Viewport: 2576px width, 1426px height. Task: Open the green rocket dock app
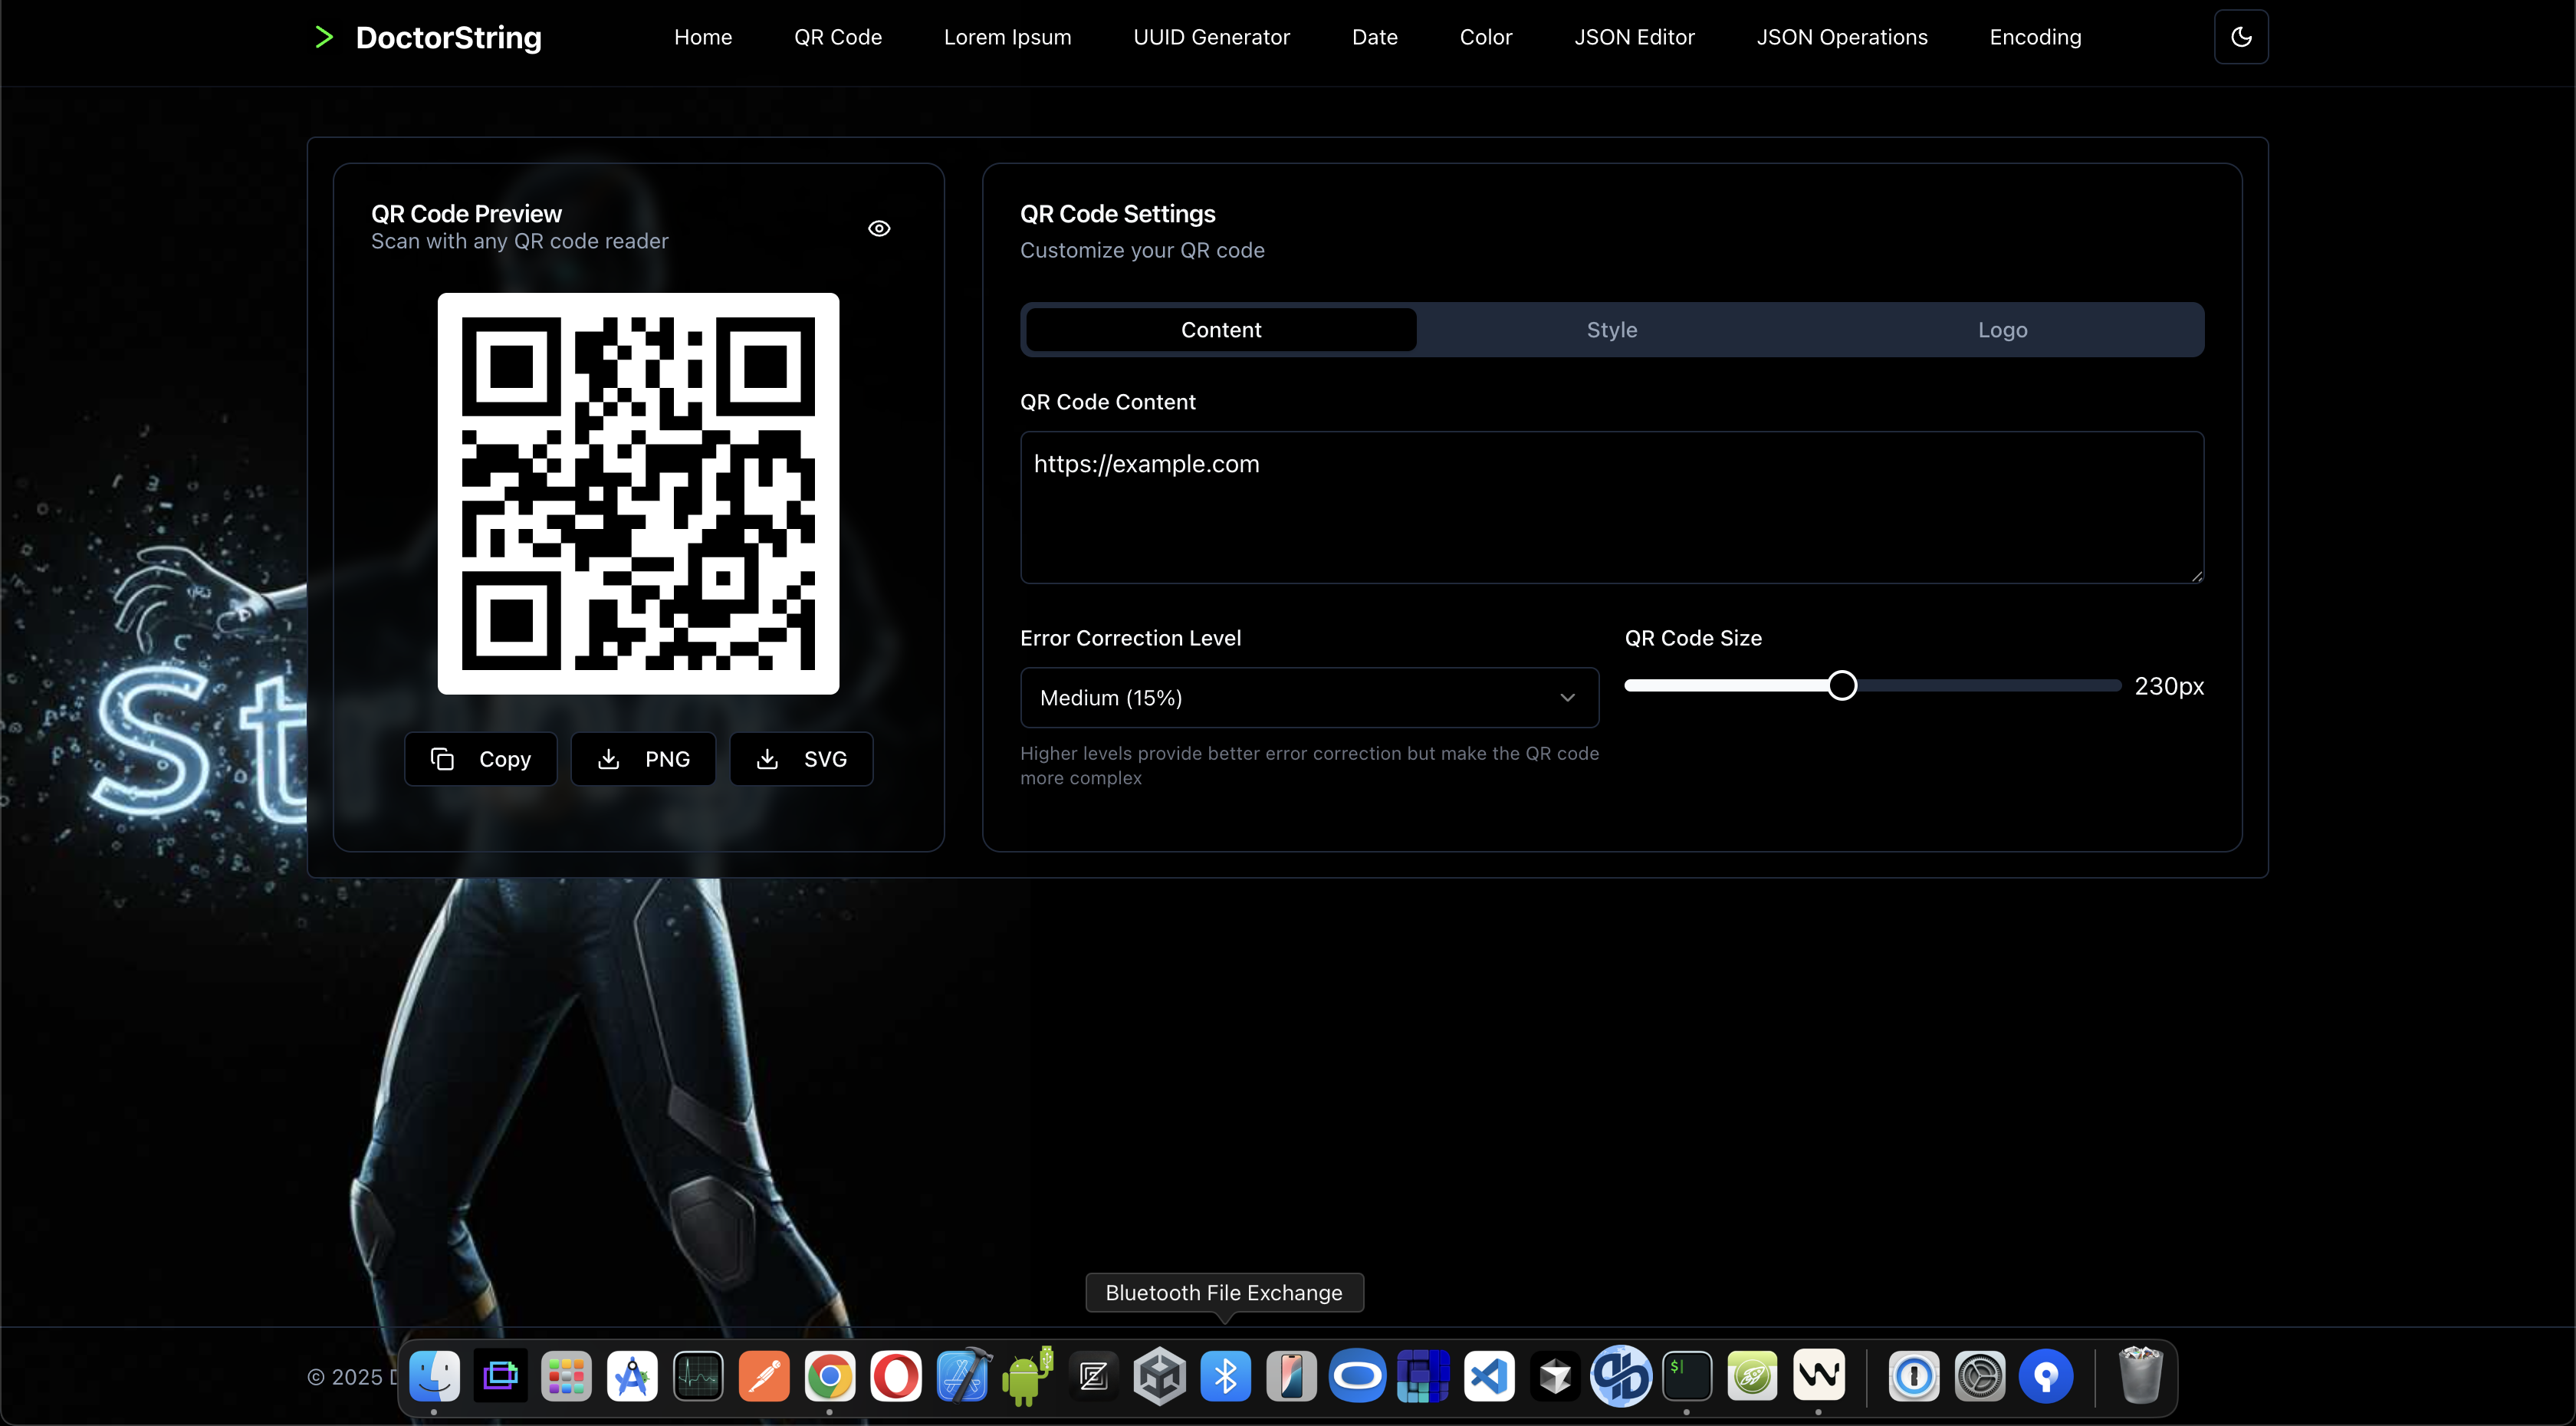point(1753,1377)
